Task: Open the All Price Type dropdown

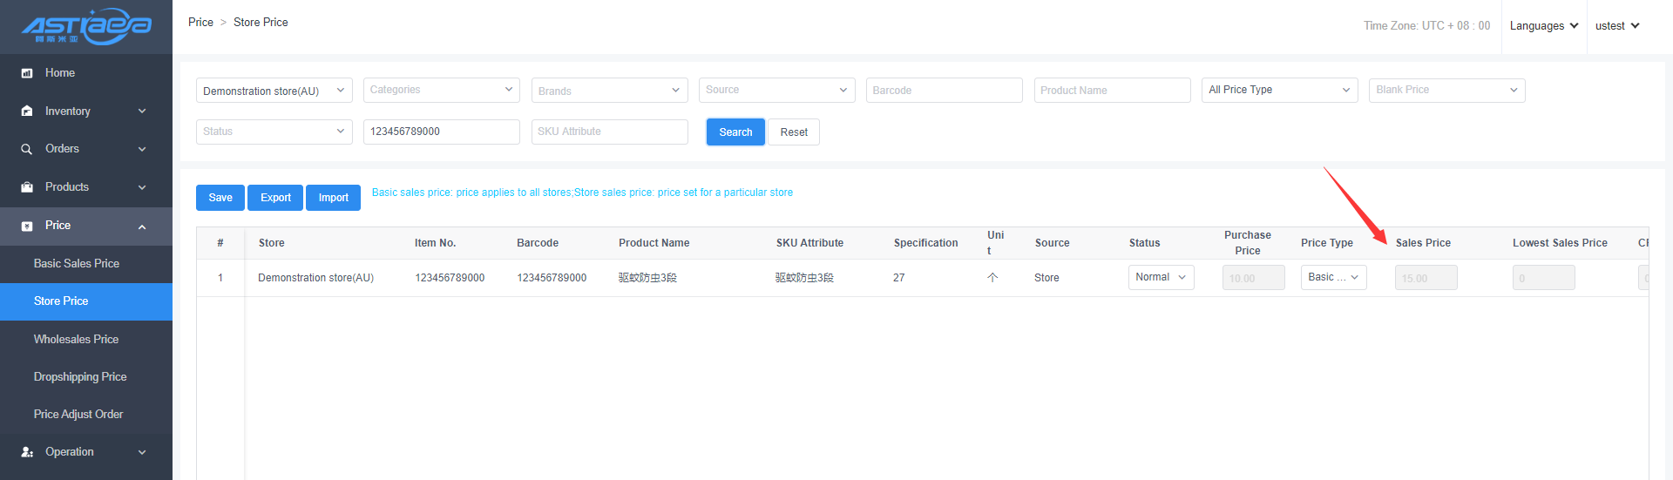Action: [1278, 90]
